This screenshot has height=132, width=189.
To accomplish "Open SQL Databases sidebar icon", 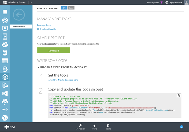I will 5,52.
